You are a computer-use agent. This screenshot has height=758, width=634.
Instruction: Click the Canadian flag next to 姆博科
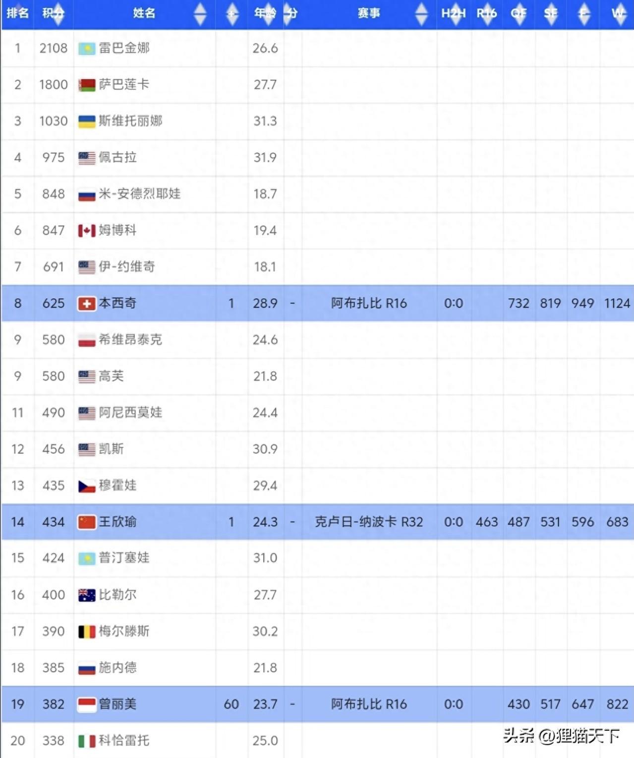(87, 231)
